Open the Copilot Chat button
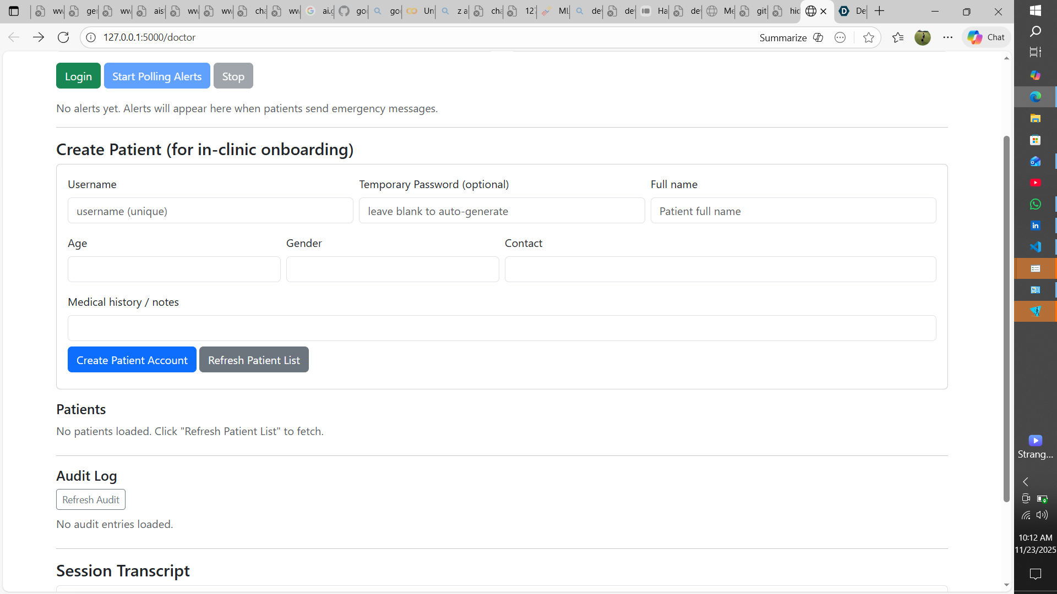Viewport: 1057px width, 594px height. click(x=987, y=37)
